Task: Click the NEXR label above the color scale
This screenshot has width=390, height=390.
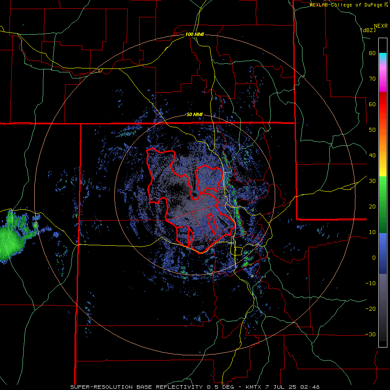Action: point(380,26)
